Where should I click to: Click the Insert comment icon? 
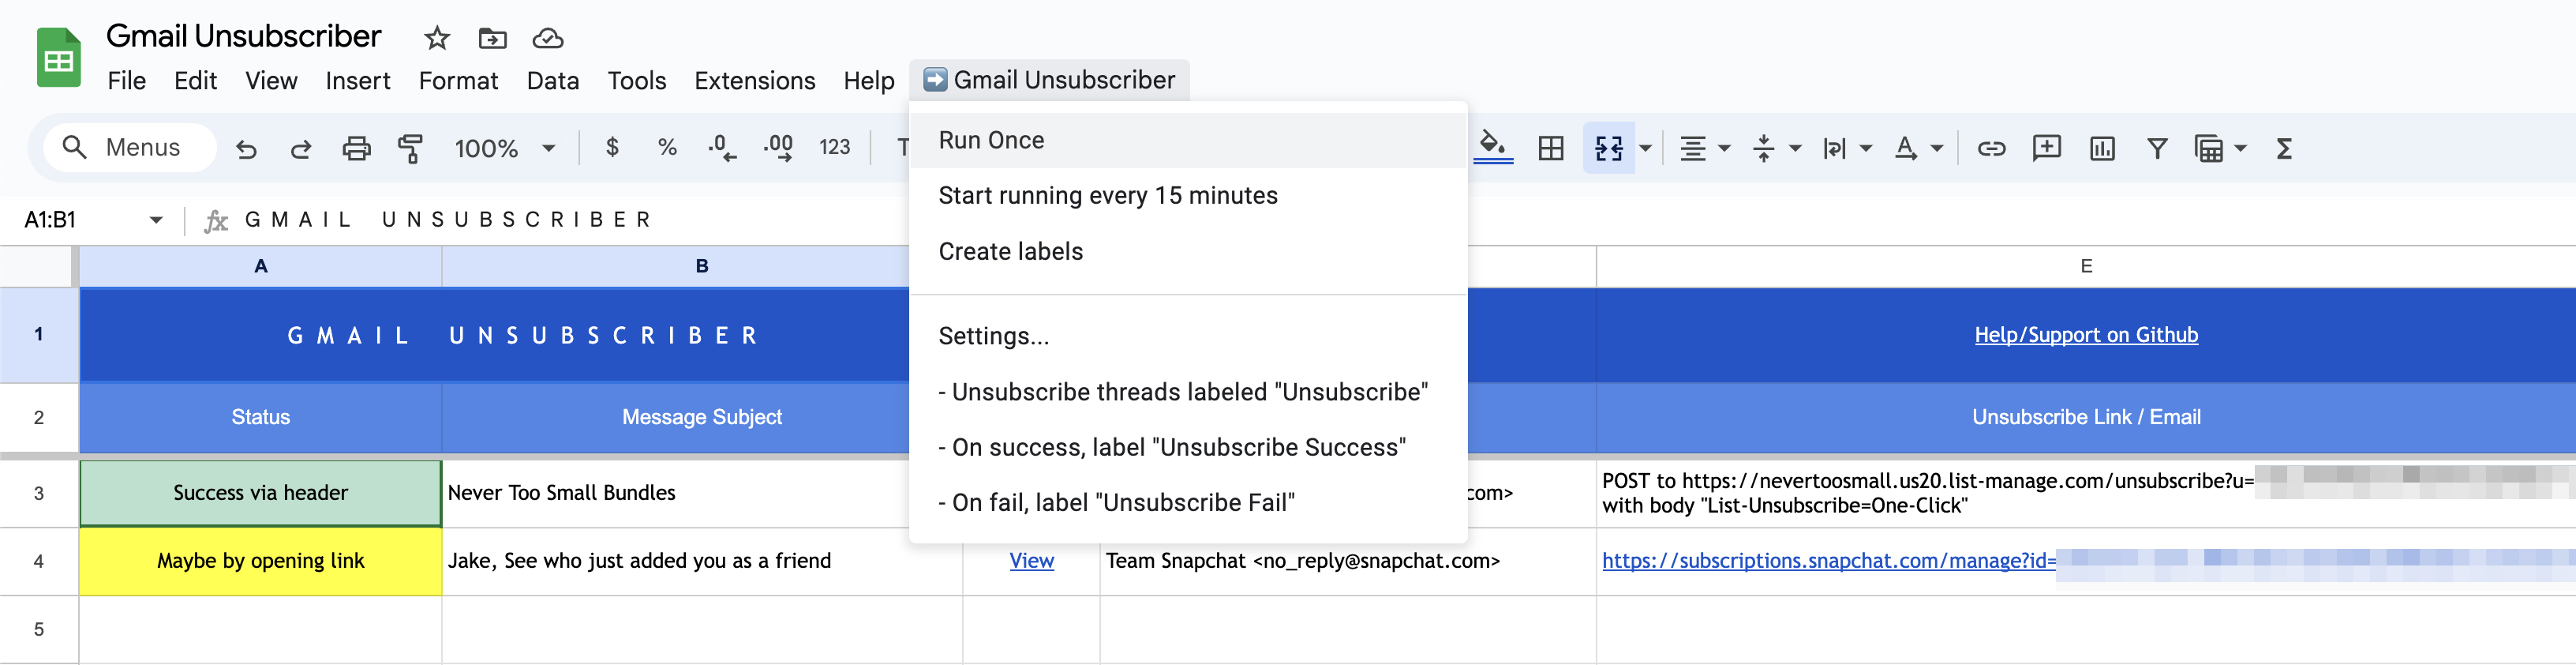2047,148
